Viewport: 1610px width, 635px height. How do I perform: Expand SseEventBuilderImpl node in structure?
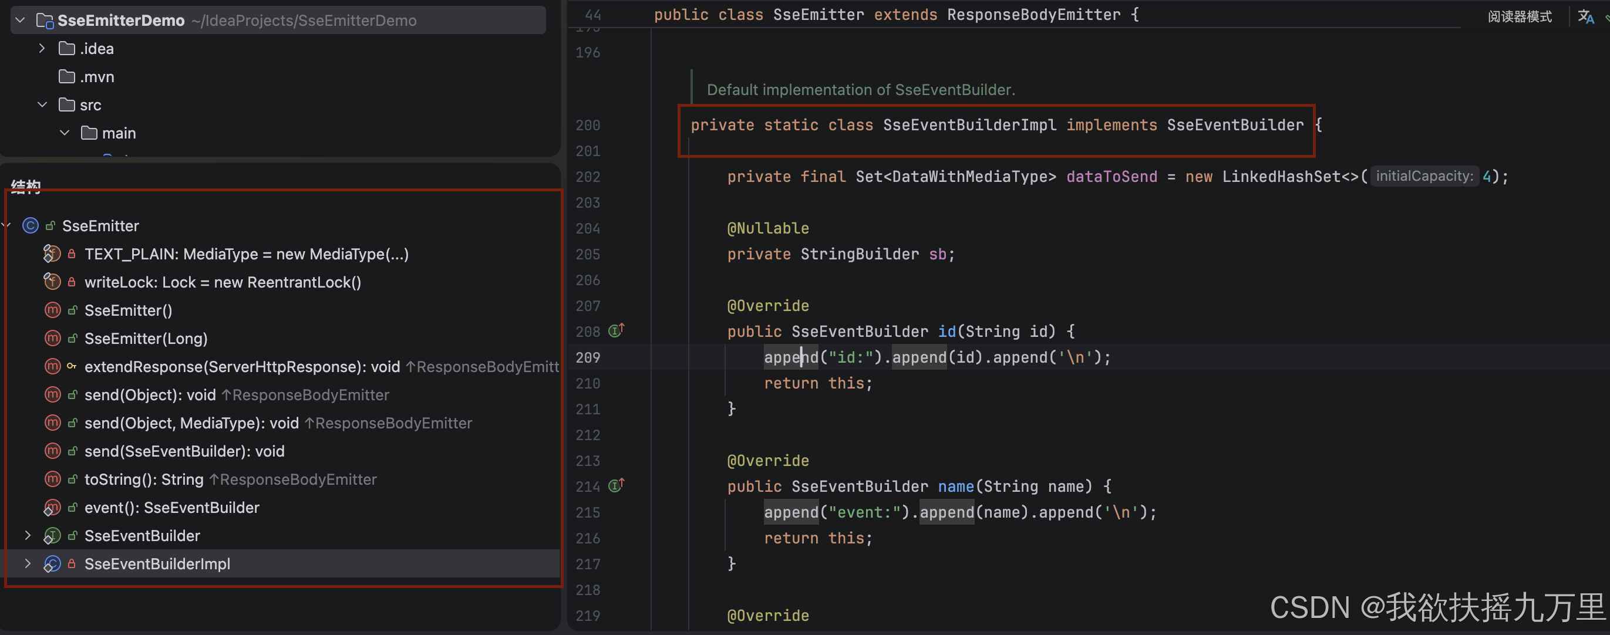pos(28,564)
